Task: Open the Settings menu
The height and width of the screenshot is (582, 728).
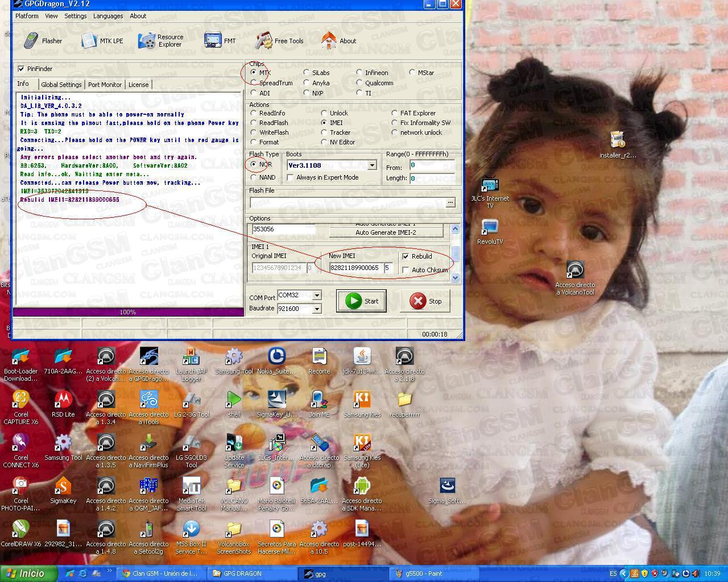Action: 76,16
